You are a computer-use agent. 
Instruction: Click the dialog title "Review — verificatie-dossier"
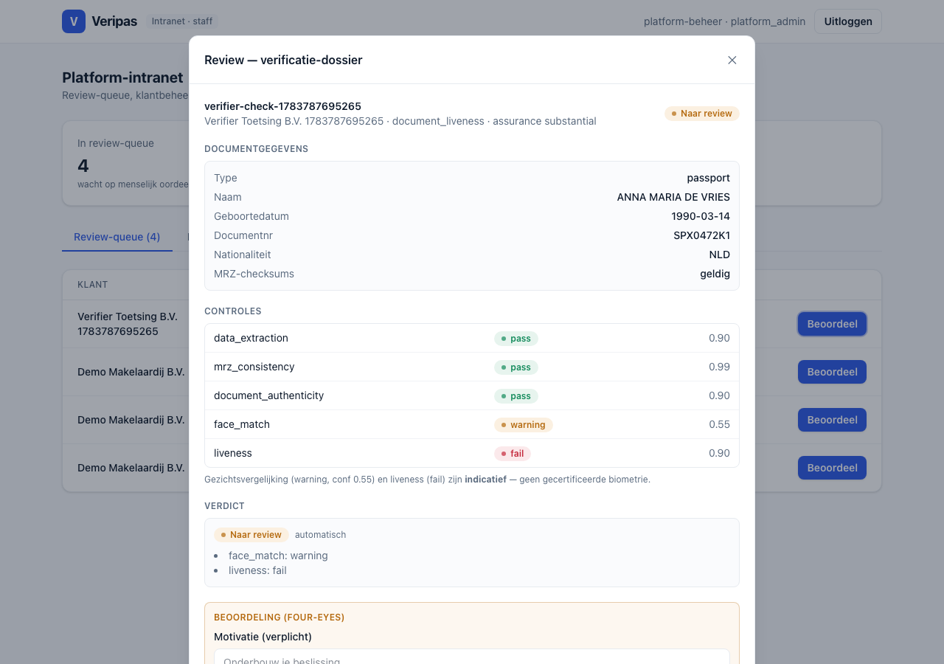coord(283,60)
